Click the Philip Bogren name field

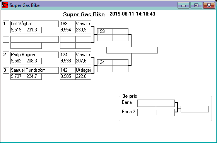[x=34, y=55]
